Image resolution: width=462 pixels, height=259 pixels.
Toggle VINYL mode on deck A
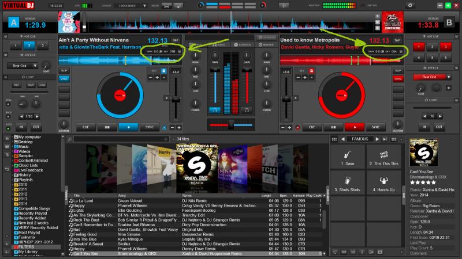pos(65,78)
